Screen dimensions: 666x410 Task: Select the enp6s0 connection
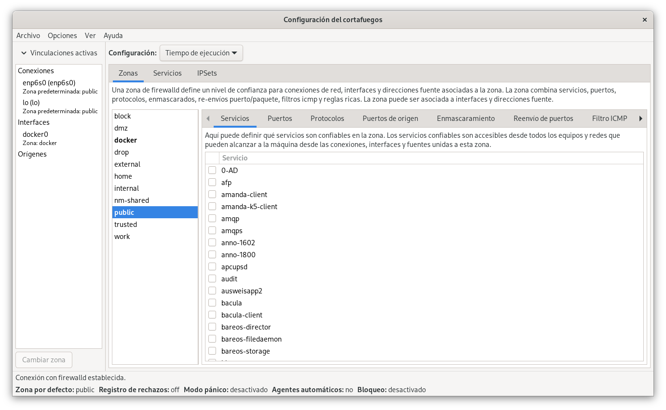point(49,83)
